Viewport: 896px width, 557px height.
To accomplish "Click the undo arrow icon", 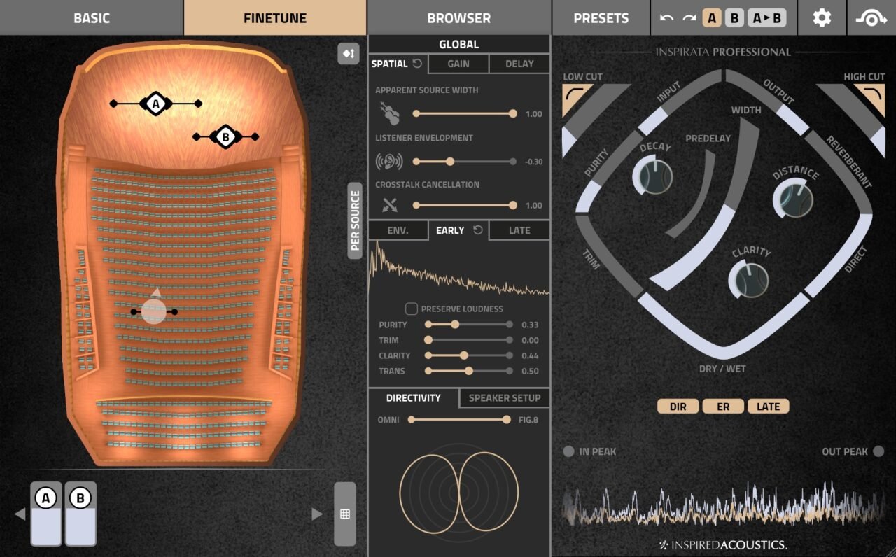I will (x=666, y=18).
